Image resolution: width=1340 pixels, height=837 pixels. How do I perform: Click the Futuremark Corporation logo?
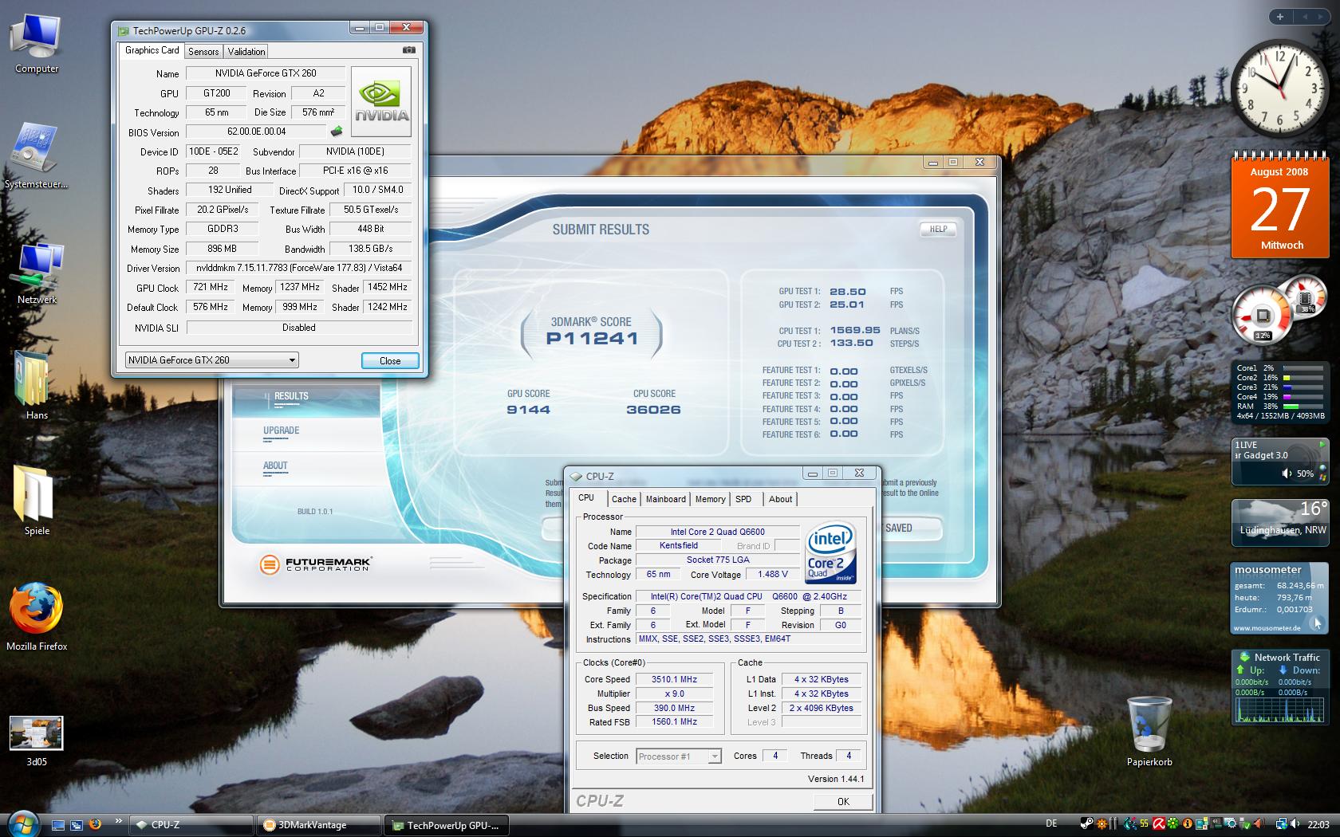click(316, 564)
